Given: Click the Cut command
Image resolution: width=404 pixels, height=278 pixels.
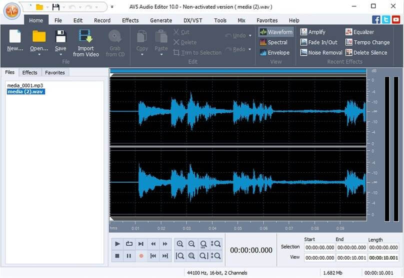Looking at the screenshot, I should pos(181,32).
